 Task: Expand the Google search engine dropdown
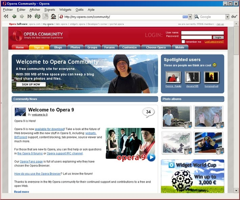(227, 17)
